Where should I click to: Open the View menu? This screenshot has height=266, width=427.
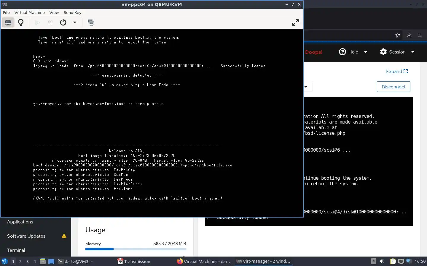pos(54,12)
